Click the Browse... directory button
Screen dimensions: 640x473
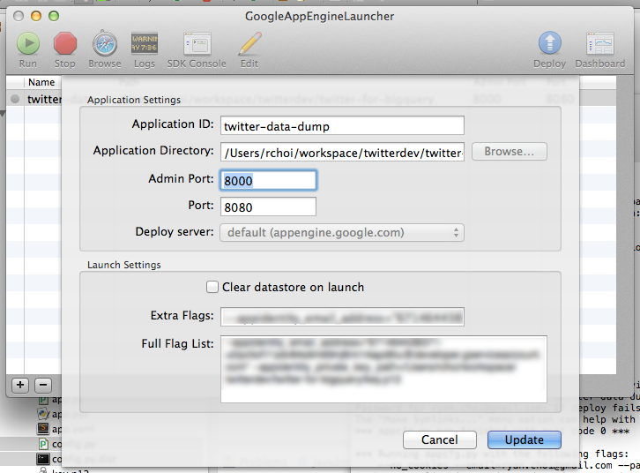509,152
